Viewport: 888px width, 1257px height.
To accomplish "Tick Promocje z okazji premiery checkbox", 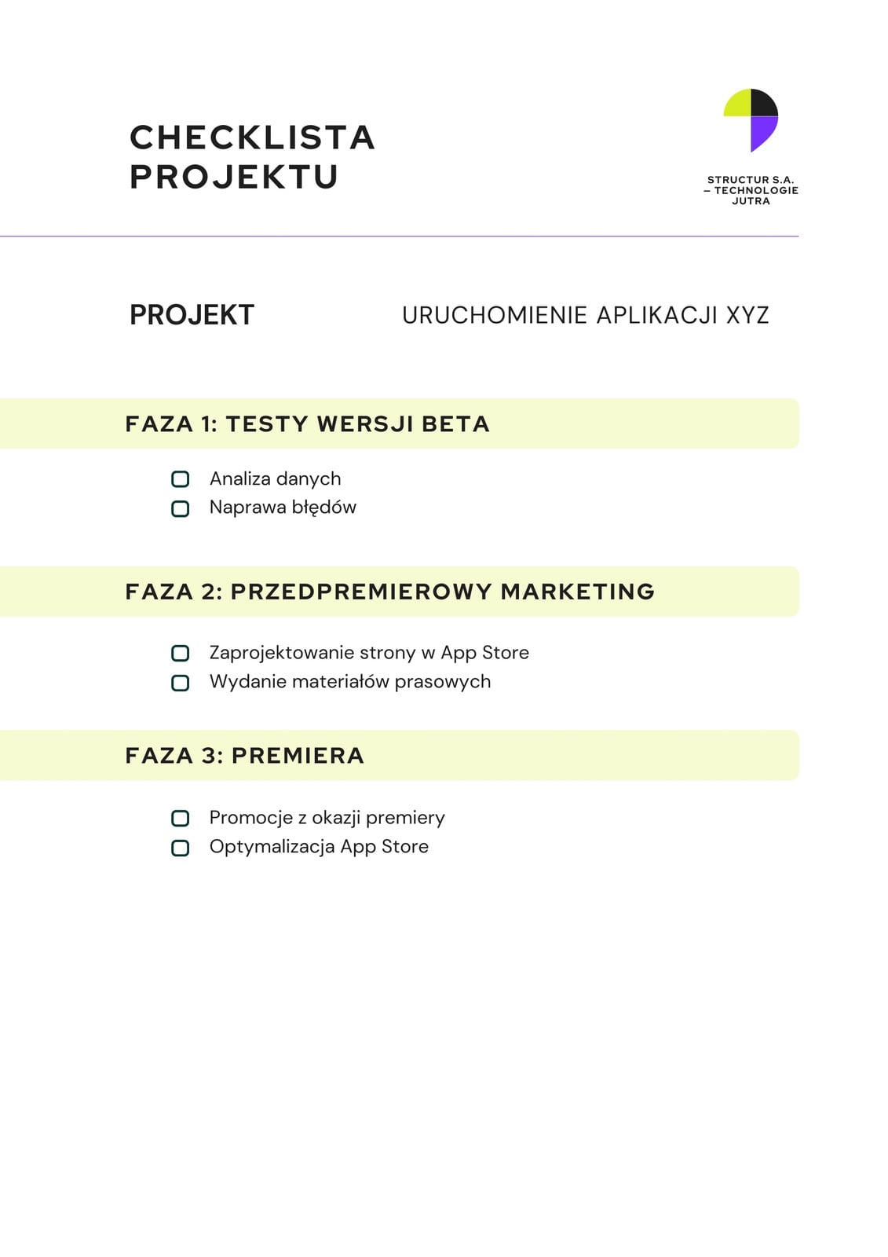I will click(180, 819).
